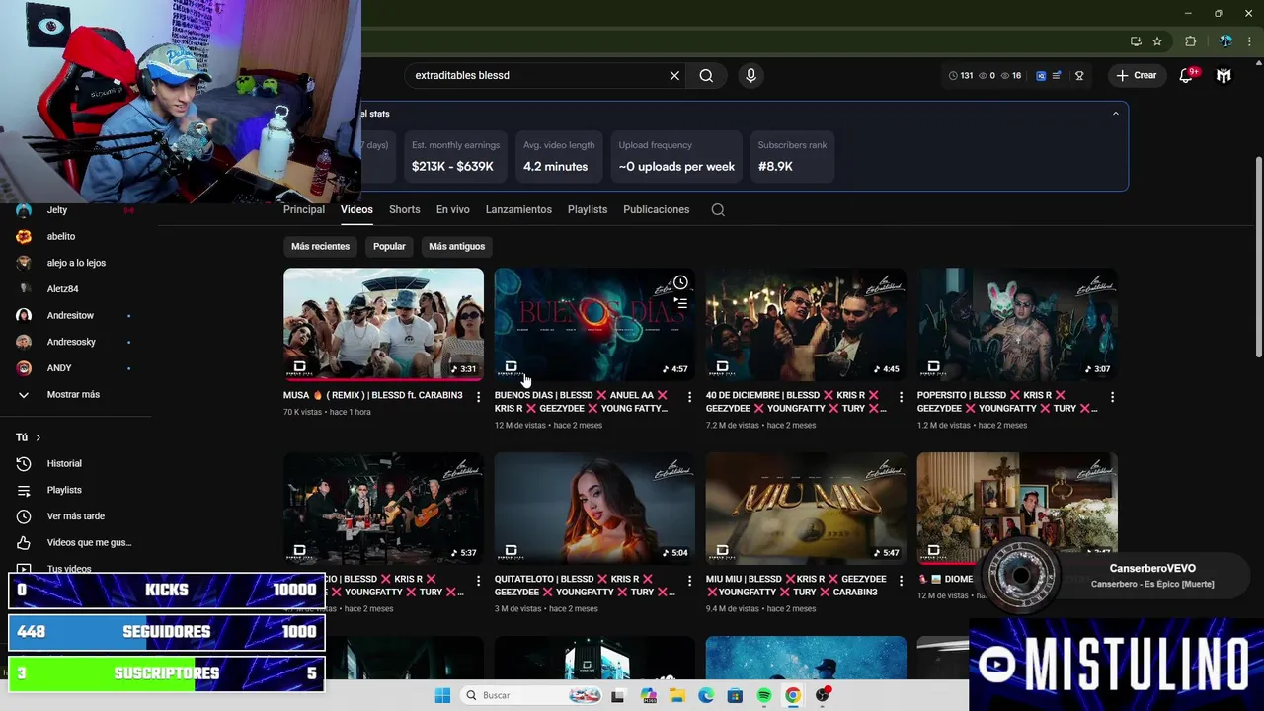Open options for MIU MIU video
Screen dimensions: 1264x711
pos(901,581)
